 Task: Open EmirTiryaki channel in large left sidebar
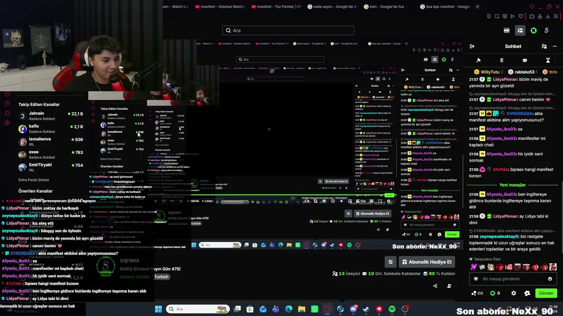pyautogui.click(x=51, y=167)
